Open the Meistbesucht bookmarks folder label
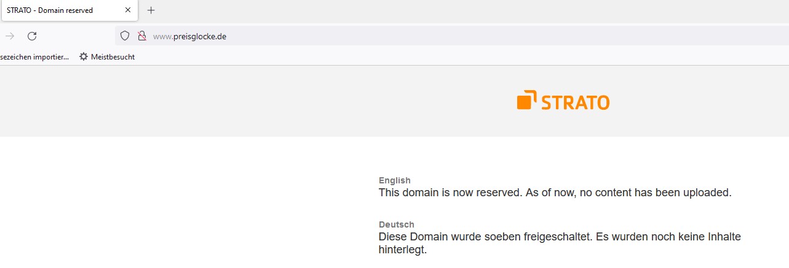The width and height of the screenshot is (789, 268). tap(113, 57)
